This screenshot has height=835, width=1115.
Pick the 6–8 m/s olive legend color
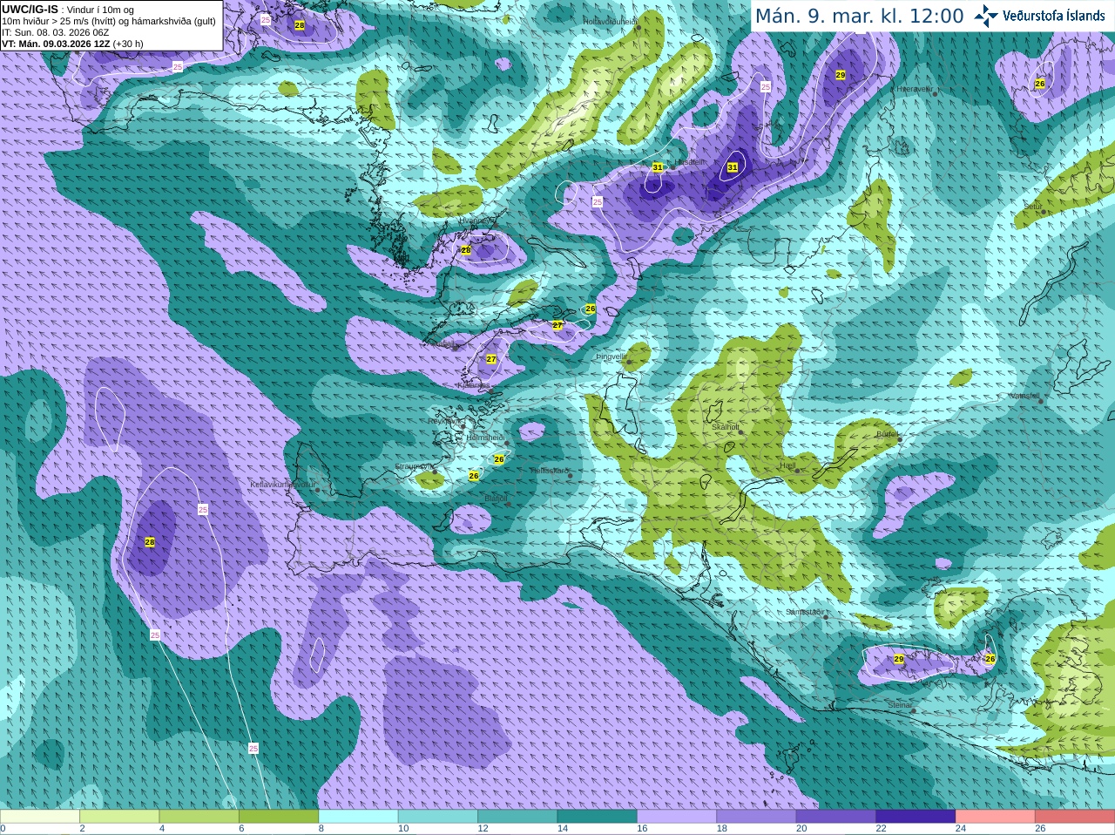point(279,817)
